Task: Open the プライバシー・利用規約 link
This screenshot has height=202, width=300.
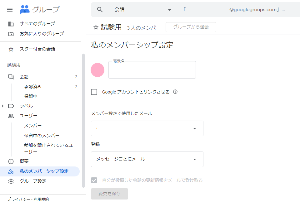Action: pos(28,200)
